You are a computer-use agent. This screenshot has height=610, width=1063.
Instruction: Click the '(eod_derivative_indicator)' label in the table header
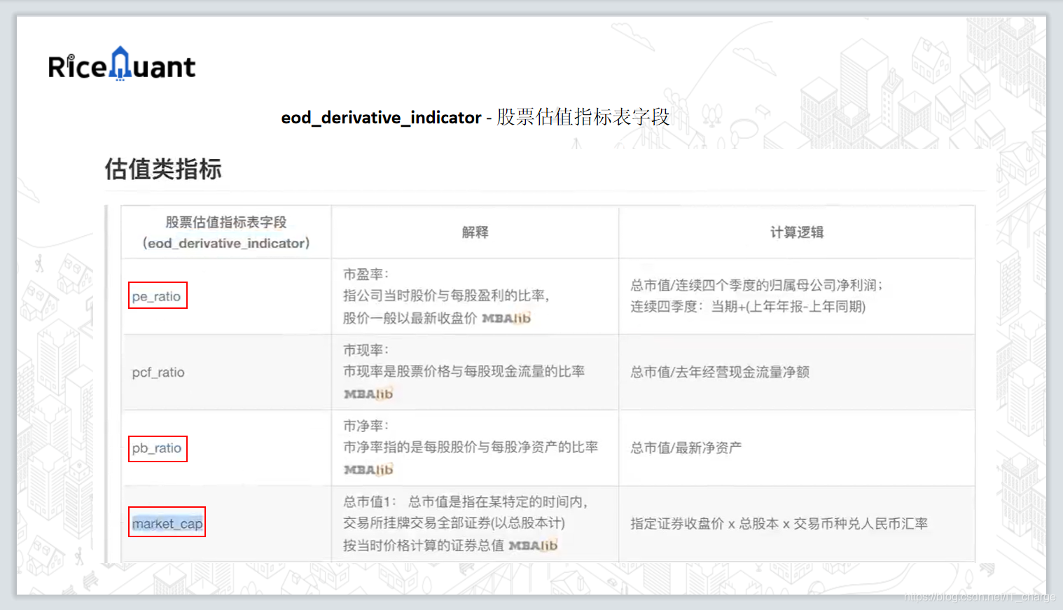226,243
